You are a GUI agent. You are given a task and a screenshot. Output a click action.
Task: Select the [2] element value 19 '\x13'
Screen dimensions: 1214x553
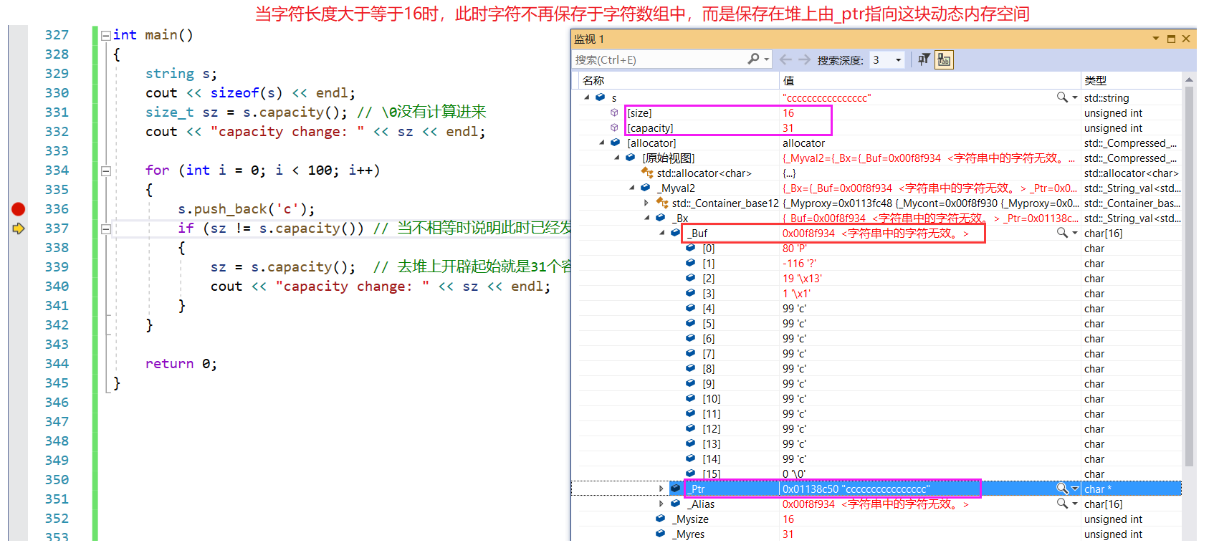click(x=802, y=279)
